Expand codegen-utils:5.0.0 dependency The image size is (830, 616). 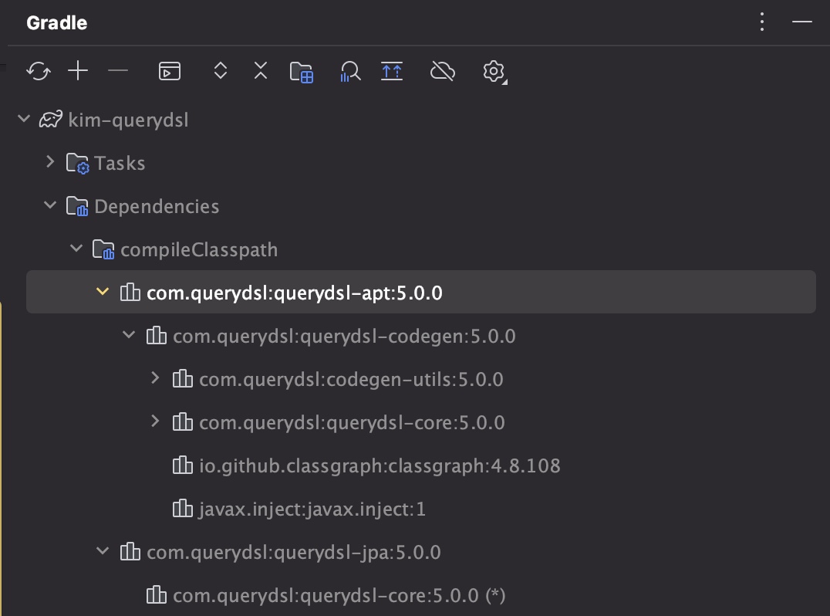click(155, 377)
